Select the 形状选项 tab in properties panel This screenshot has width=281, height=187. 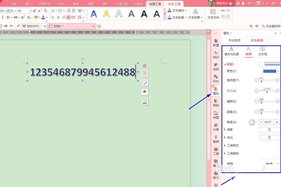coord(234,40)
